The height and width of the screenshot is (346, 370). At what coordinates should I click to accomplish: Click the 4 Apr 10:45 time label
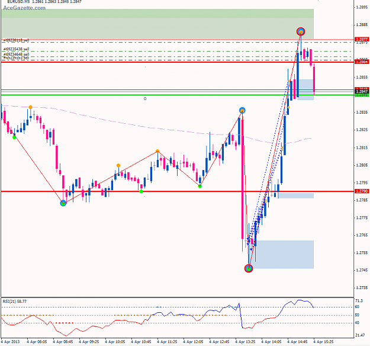(141, 342)
